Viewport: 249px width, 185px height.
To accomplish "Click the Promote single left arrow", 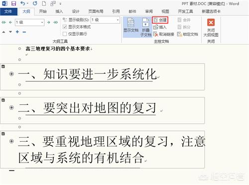I will coord(10,22).
